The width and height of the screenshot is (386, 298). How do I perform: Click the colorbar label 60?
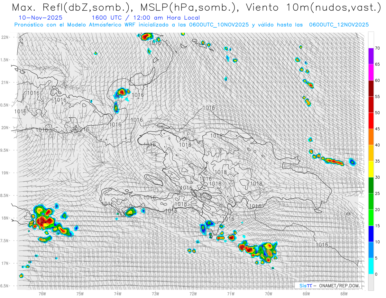point(377,80)
